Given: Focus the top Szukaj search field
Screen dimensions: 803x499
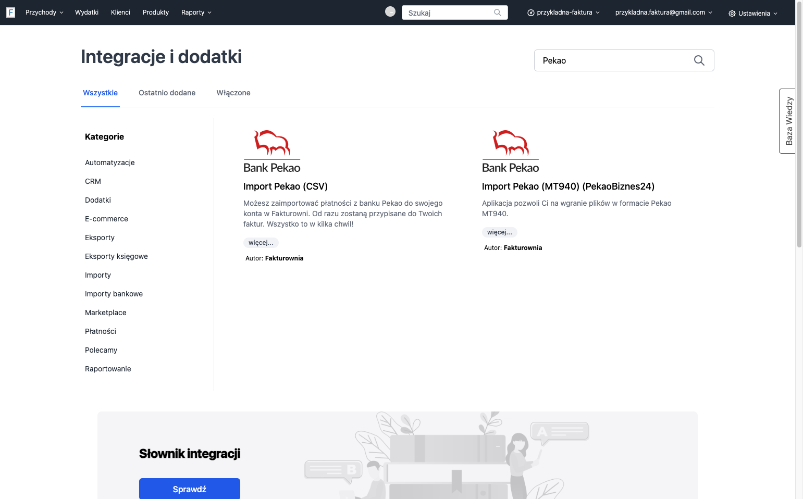Looking at the screenshot, I should click(455, 13).
